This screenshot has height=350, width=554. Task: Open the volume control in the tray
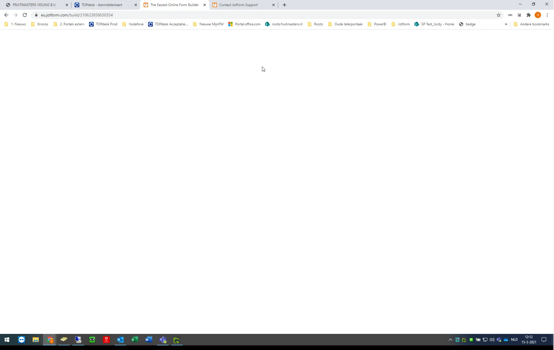click(491, 340)
